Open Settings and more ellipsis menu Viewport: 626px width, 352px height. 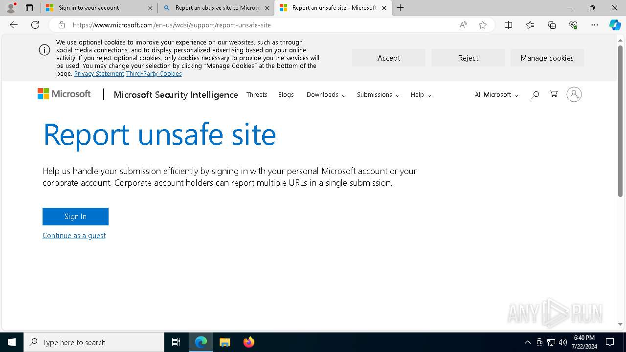pyautogui.click(x=595, y=25)
